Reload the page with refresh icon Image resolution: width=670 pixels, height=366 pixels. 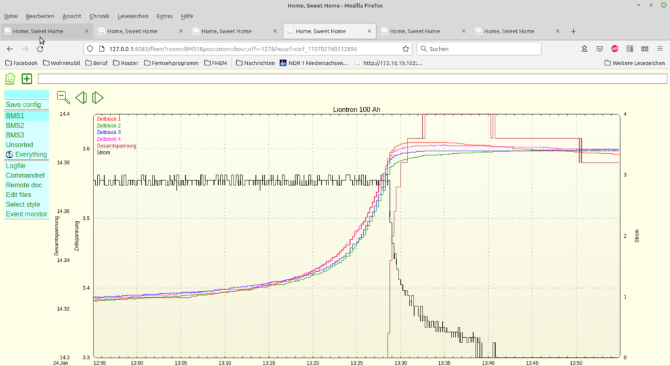pos(40,48)
